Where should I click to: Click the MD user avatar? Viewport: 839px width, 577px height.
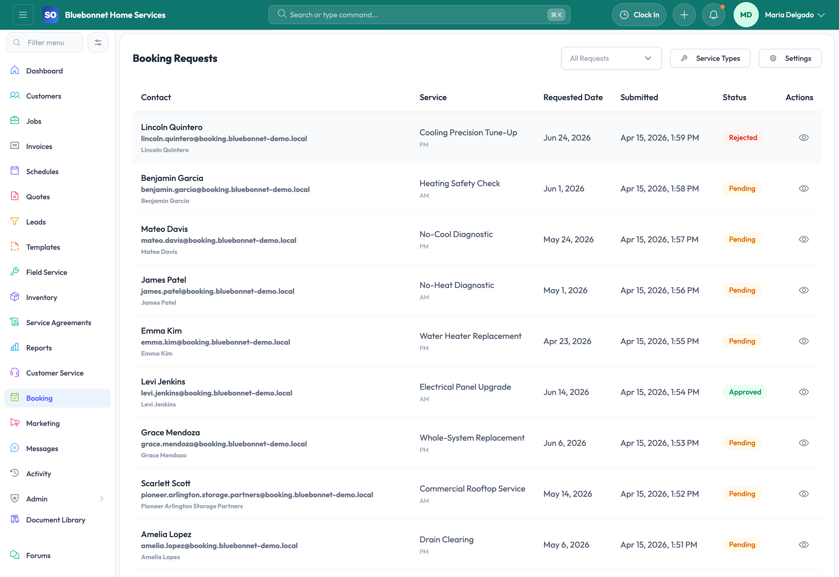click(x=746, y=15)
